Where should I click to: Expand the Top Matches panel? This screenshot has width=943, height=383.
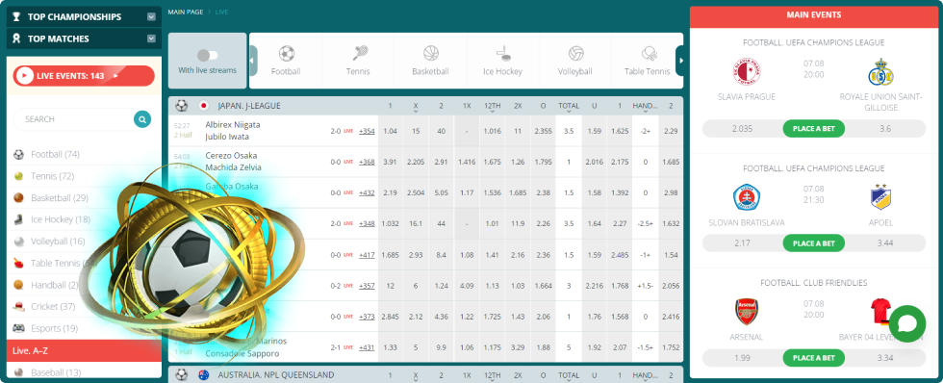coord(152,39)
